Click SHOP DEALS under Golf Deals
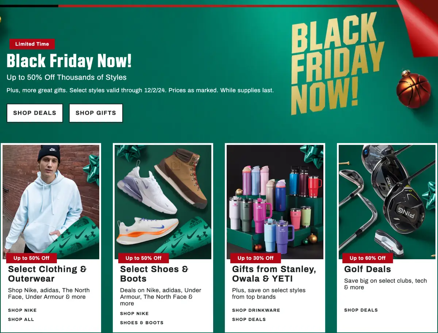 point(361,310)
